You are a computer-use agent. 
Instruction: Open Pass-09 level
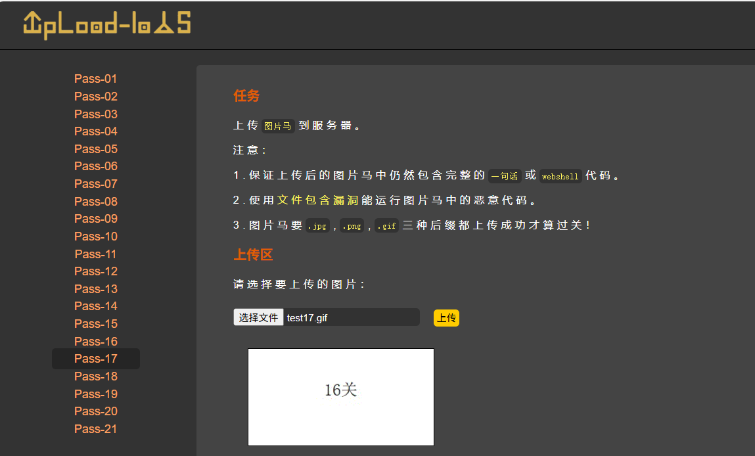[96, 219]
